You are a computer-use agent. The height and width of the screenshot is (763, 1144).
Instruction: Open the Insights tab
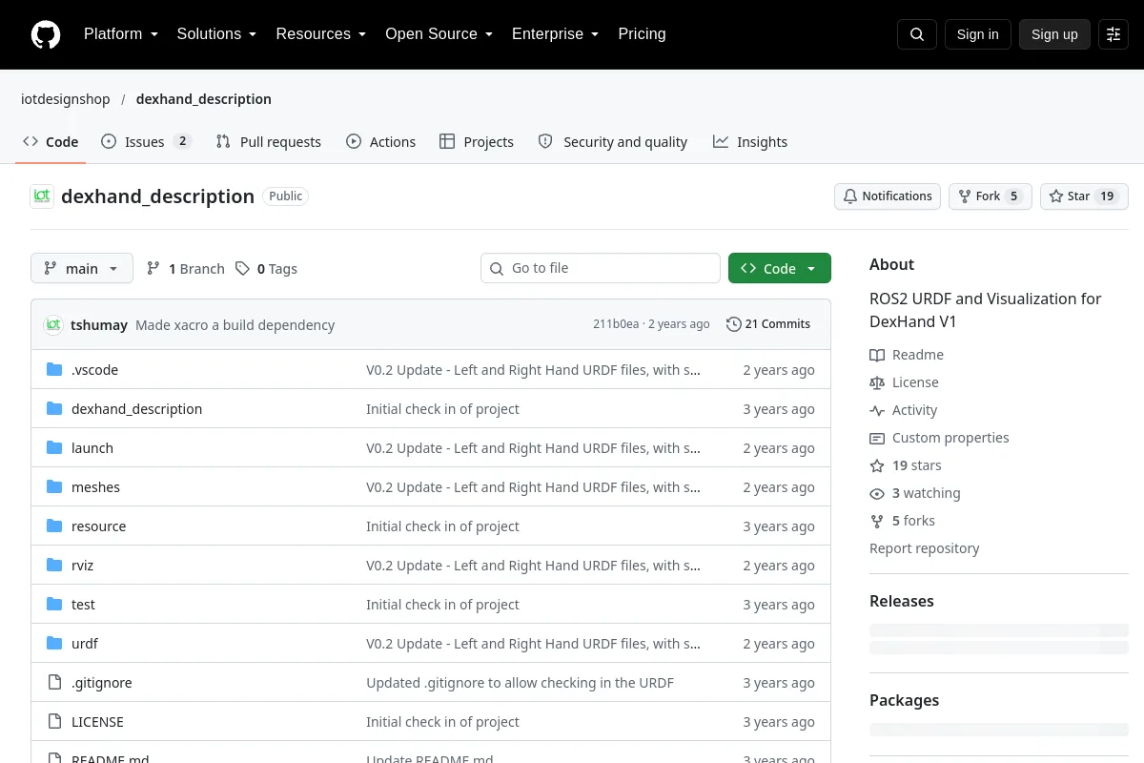750,142
